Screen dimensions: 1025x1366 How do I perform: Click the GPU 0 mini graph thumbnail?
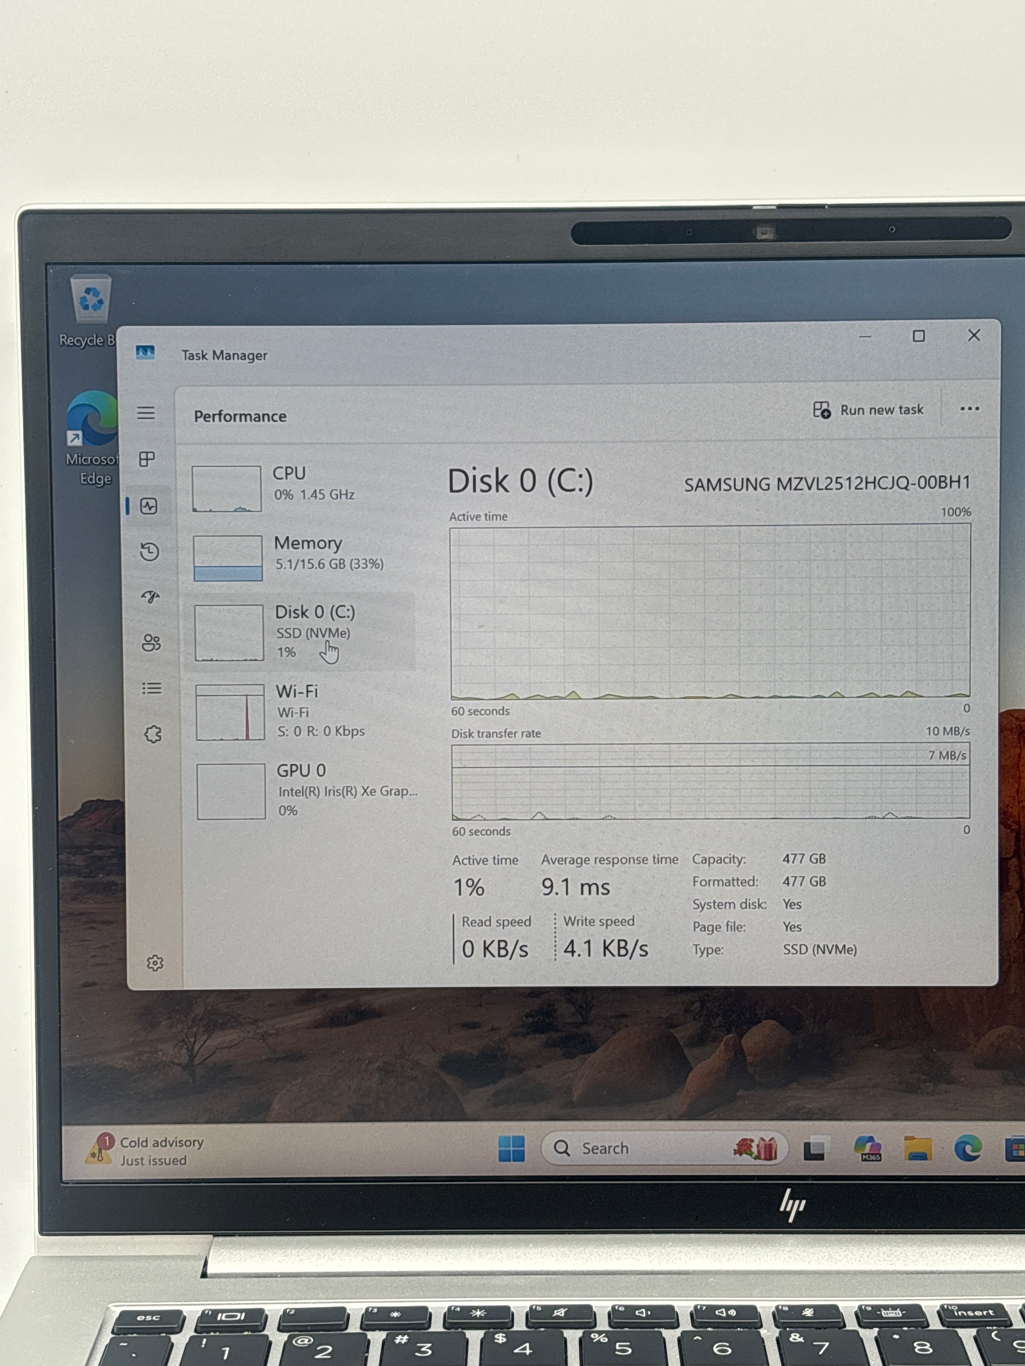pos(231,792)
